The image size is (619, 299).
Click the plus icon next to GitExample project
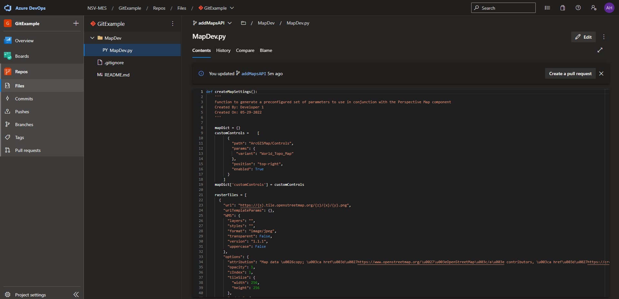coord(76,23)
